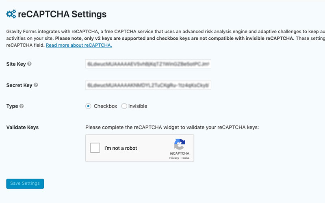Focus the Site Key input field
The width and height of the screenshot is (325, 203).
click(148, 64)
